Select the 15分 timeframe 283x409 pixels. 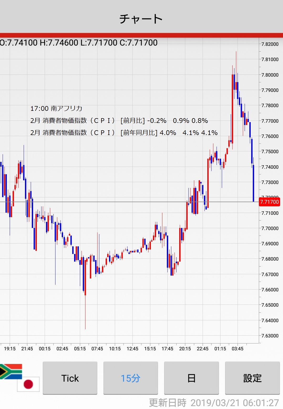(131, 378)
